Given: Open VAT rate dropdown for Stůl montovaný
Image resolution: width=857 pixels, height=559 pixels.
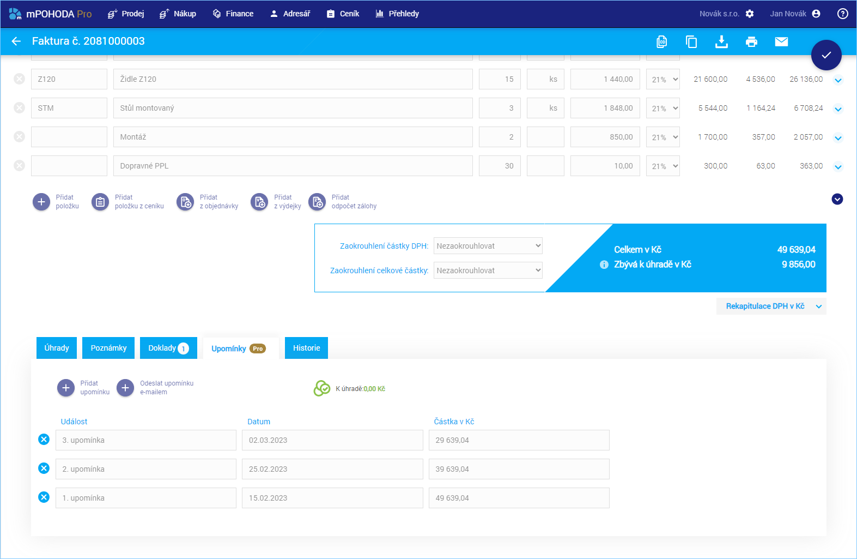Looking at the screenshot, I should (663, 108).
